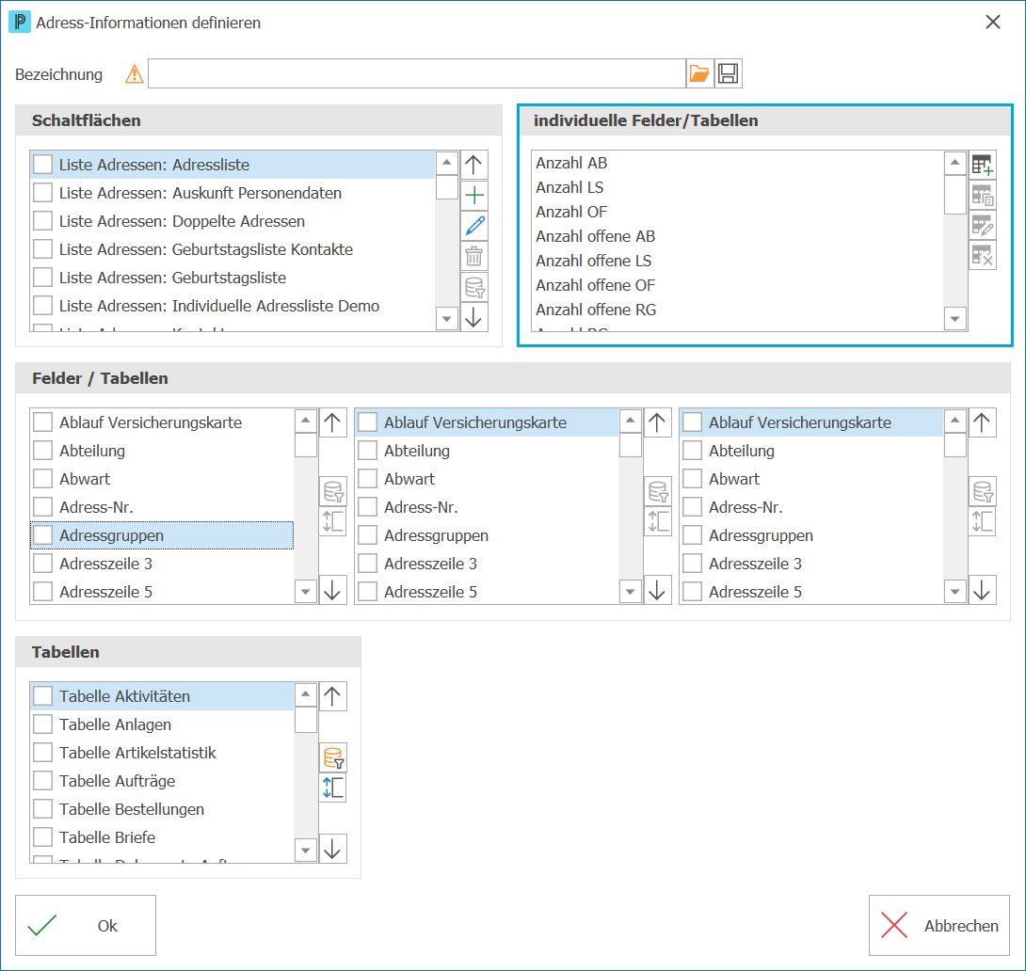The width and height of the screenshot is (1026, 971).
Task: Save the definition with the floppy disk icon
Action: (729, 73)
